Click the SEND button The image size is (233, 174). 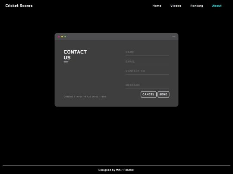click(x=163, y=95)
